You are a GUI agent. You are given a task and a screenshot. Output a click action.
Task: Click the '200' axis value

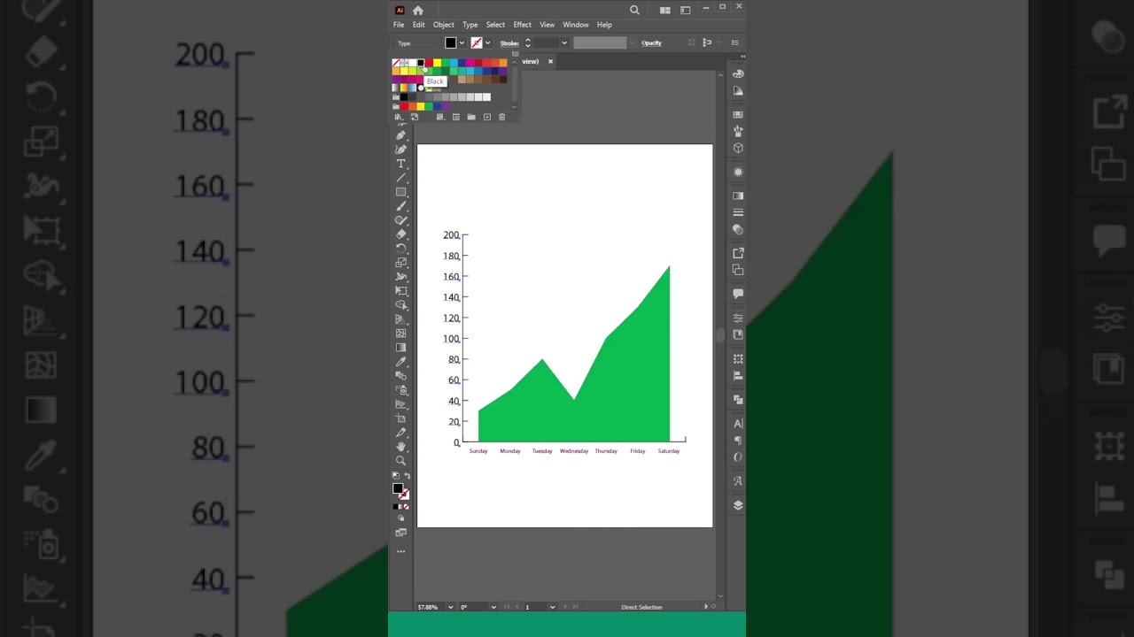click(x=451, y=235)
